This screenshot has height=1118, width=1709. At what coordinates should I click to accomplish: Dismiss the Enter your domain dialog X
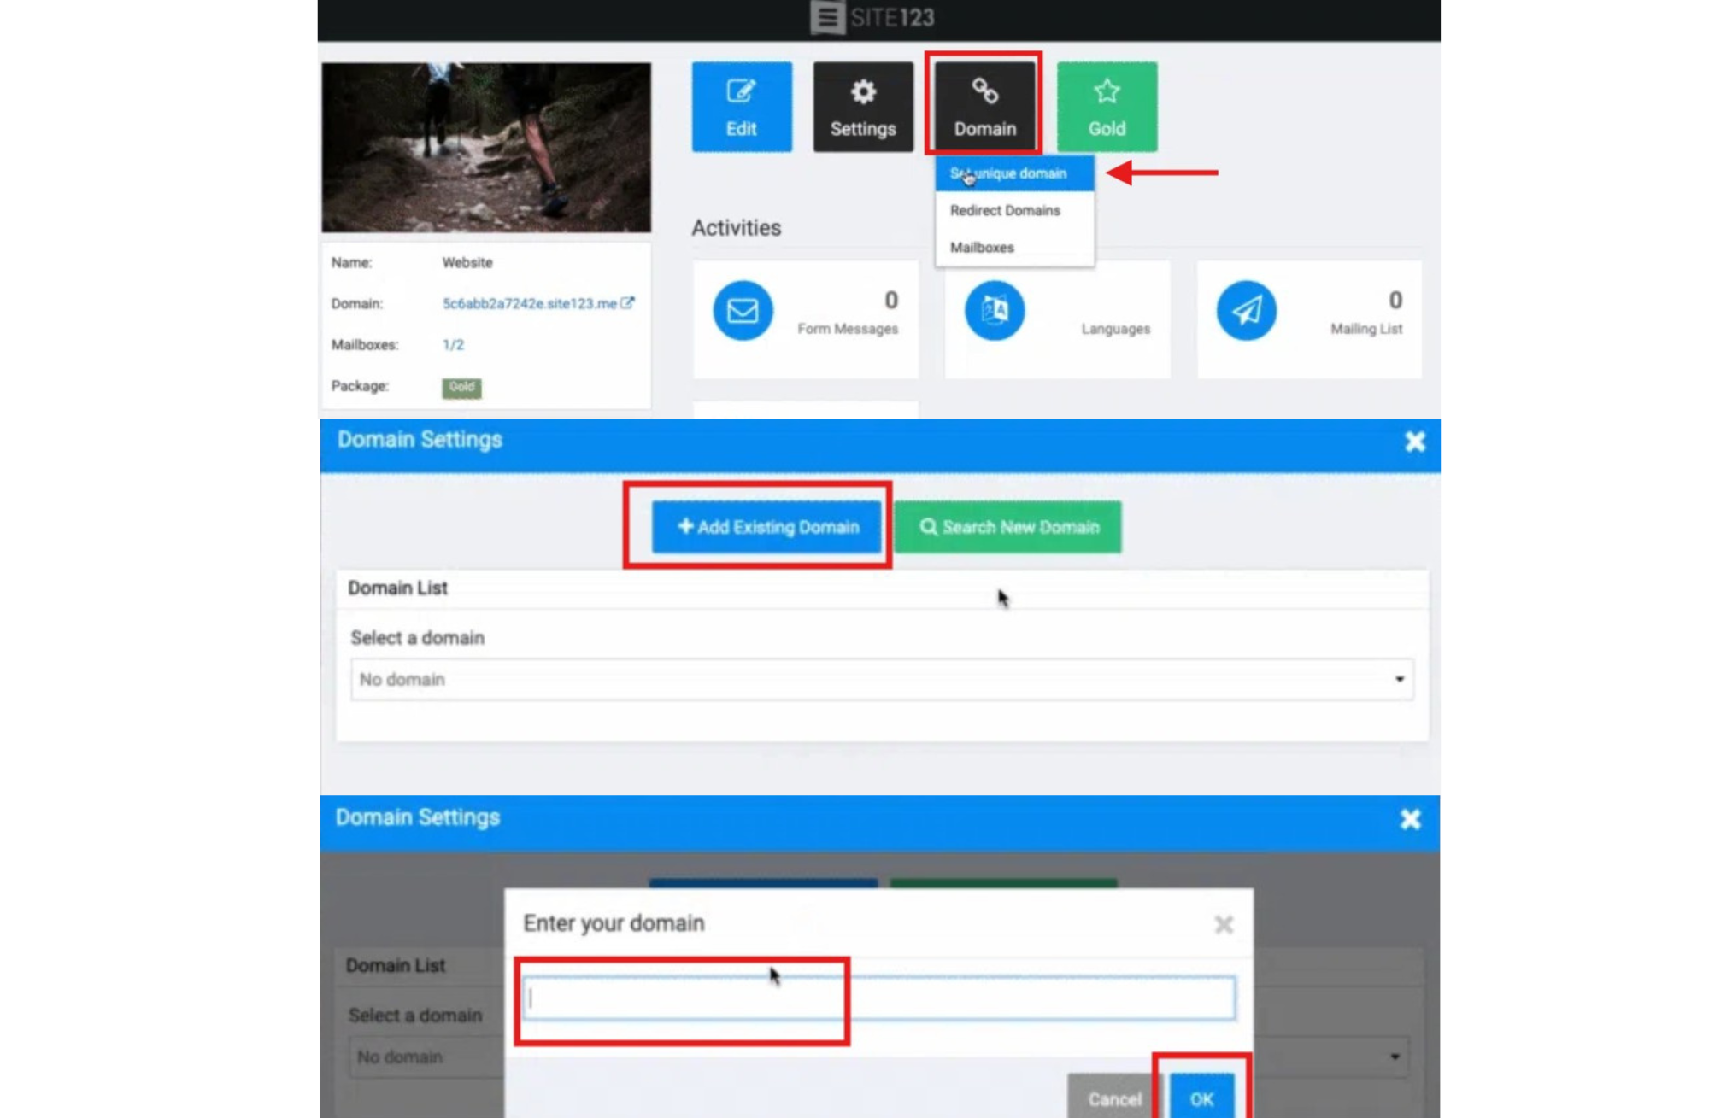pyautogui.click(x=1223, y=924)
